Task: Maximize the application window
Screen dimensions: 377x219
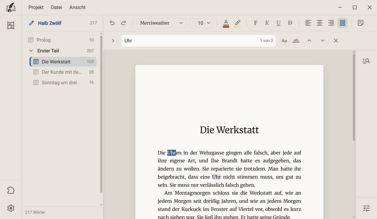Action: coord(355,8)
